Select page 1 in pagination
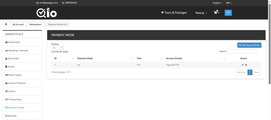This screenshot has width=271, height=120. coord(250,72)
